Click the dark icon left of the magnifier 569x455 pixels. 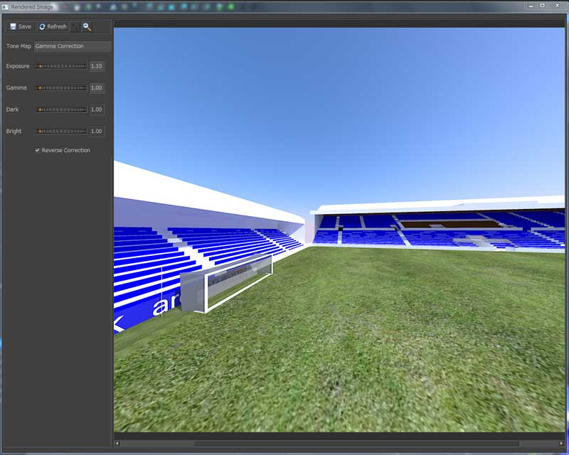[x=75, y=26]
